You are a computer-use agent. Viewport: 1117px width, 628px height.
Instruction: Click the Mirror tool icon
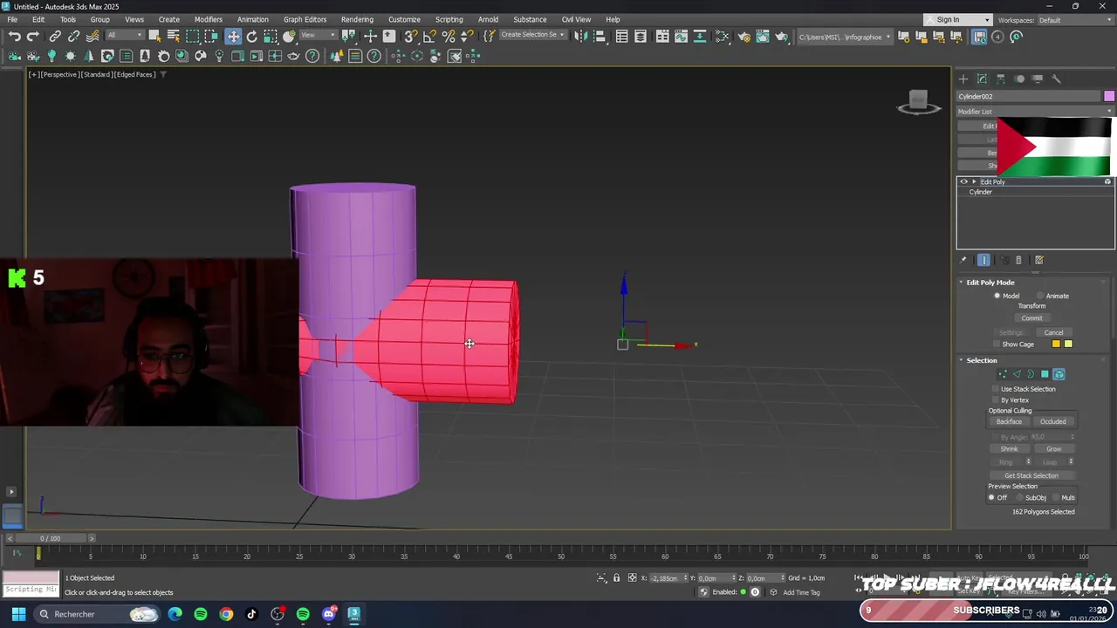coord(580,37)
